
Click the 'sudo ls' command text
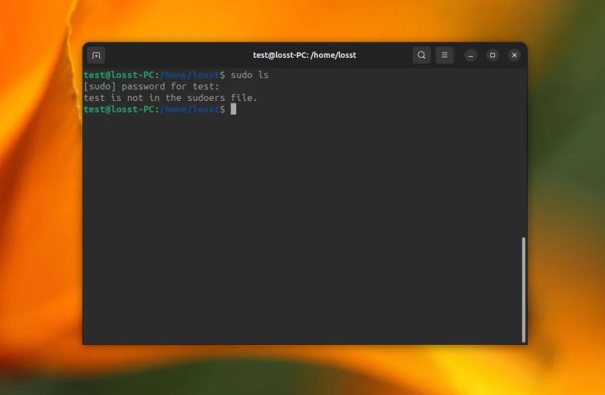250,75
